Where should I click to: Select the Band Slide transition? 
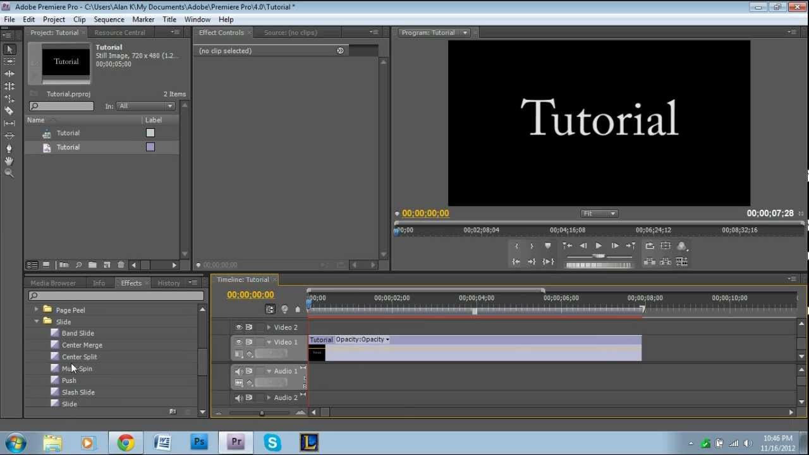click(78, 333)
